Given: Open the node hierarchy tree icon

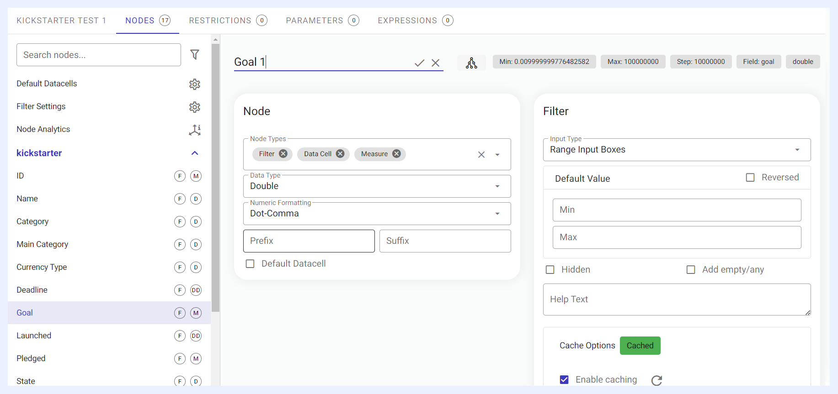Looking at the screenshot, I should [471, 63].
